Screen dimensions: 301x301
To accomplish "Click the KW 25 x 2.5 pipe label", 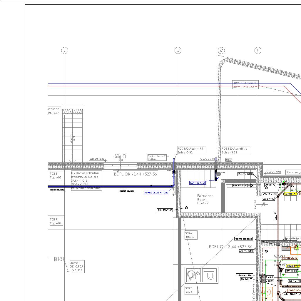I will pos(269,194).
